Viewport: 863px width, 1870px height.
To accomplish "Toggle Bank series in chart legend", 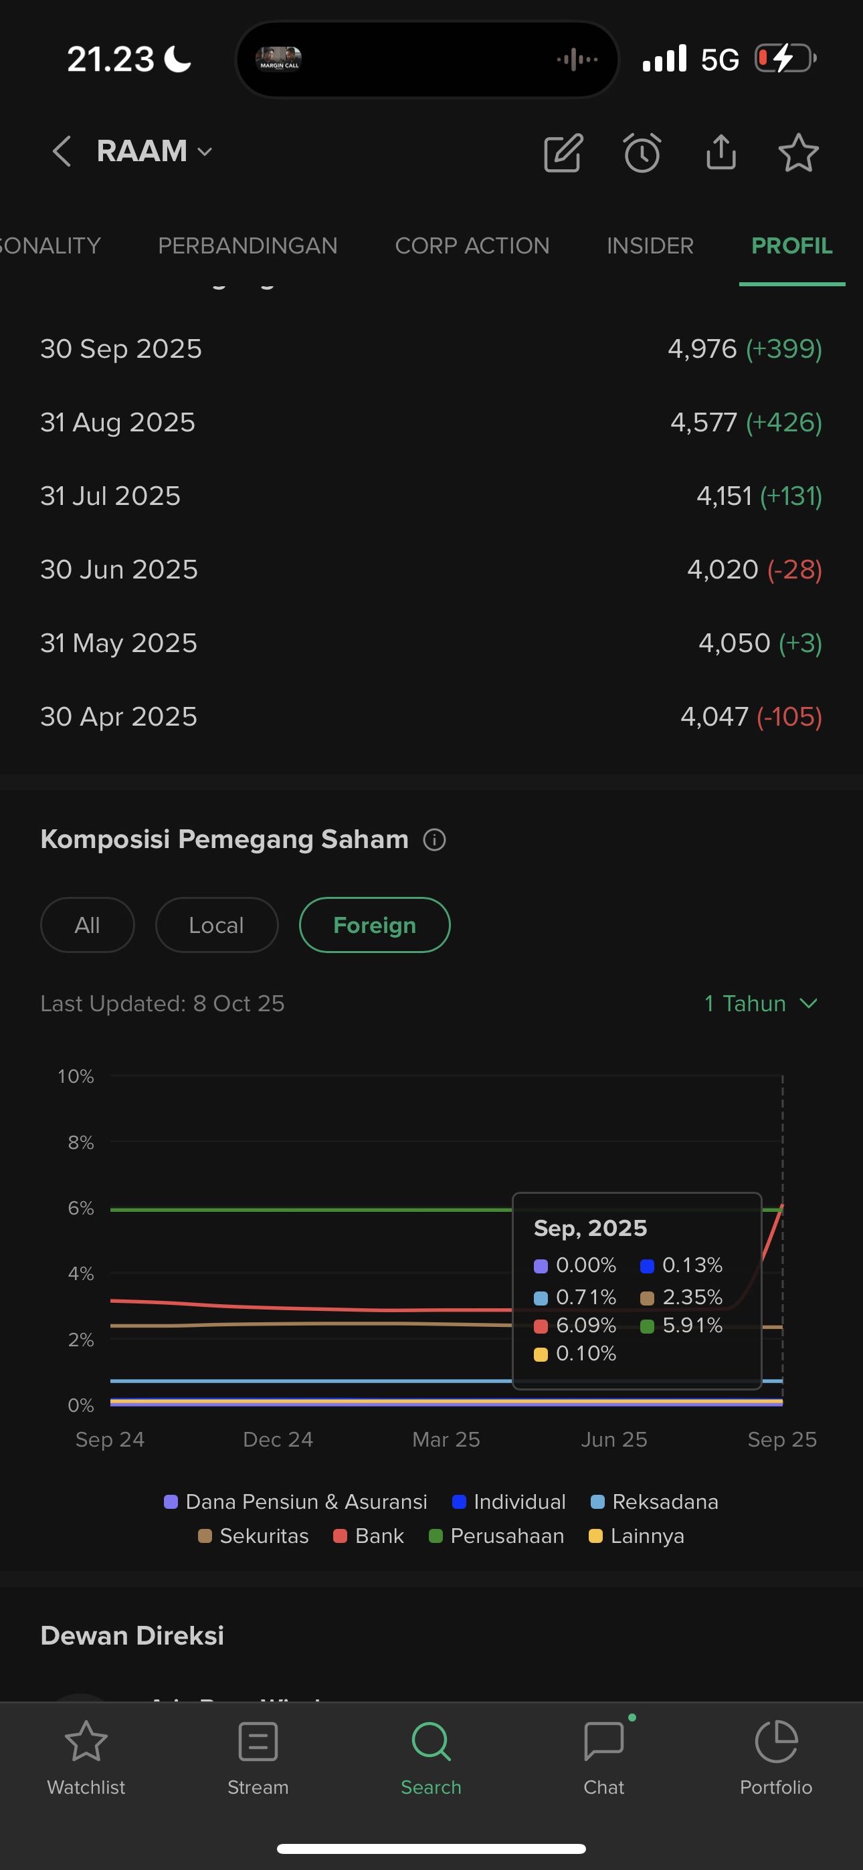I will 369,1536.
